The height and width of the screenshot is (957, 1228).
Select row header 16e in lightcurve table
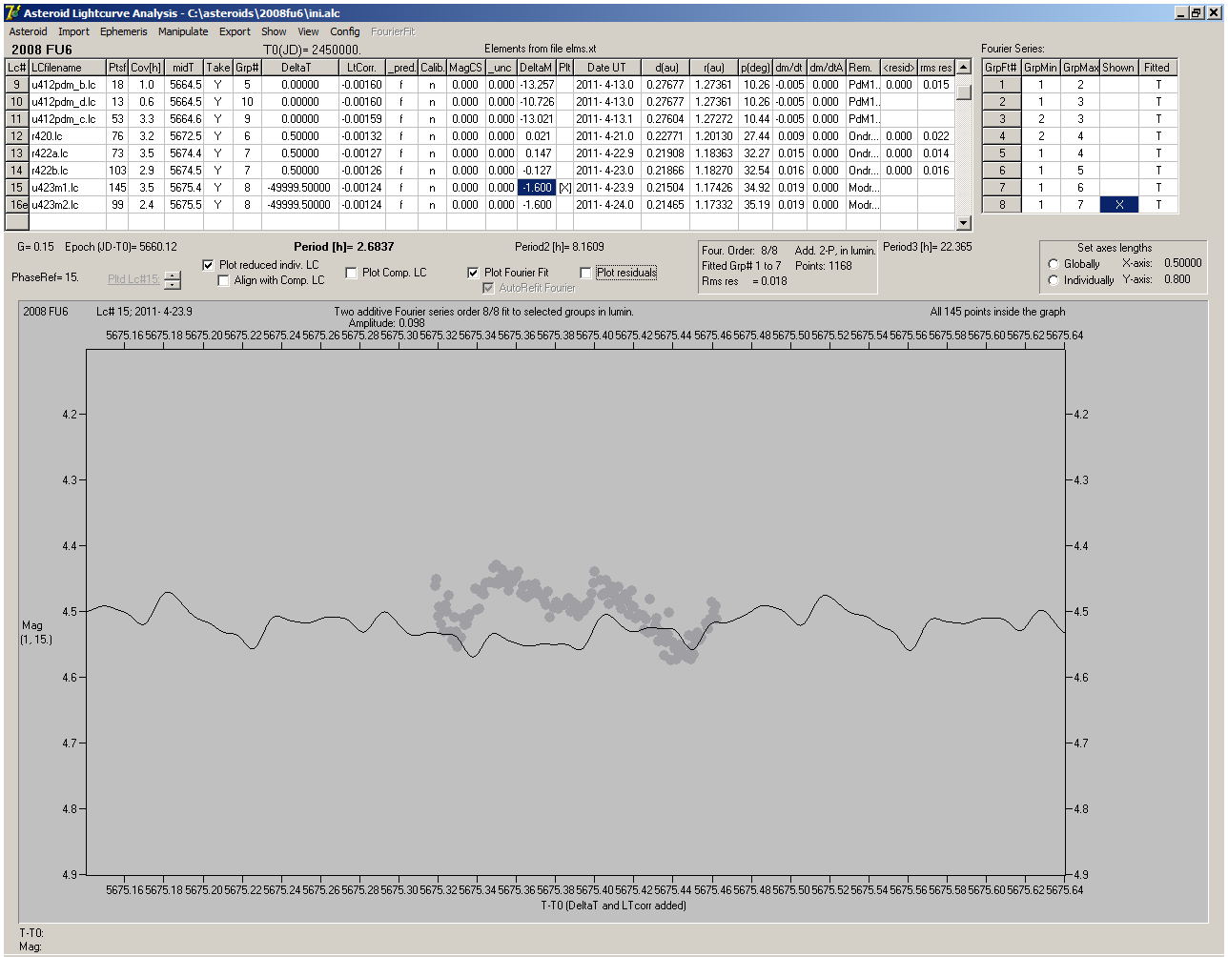[x=17, y=205]
